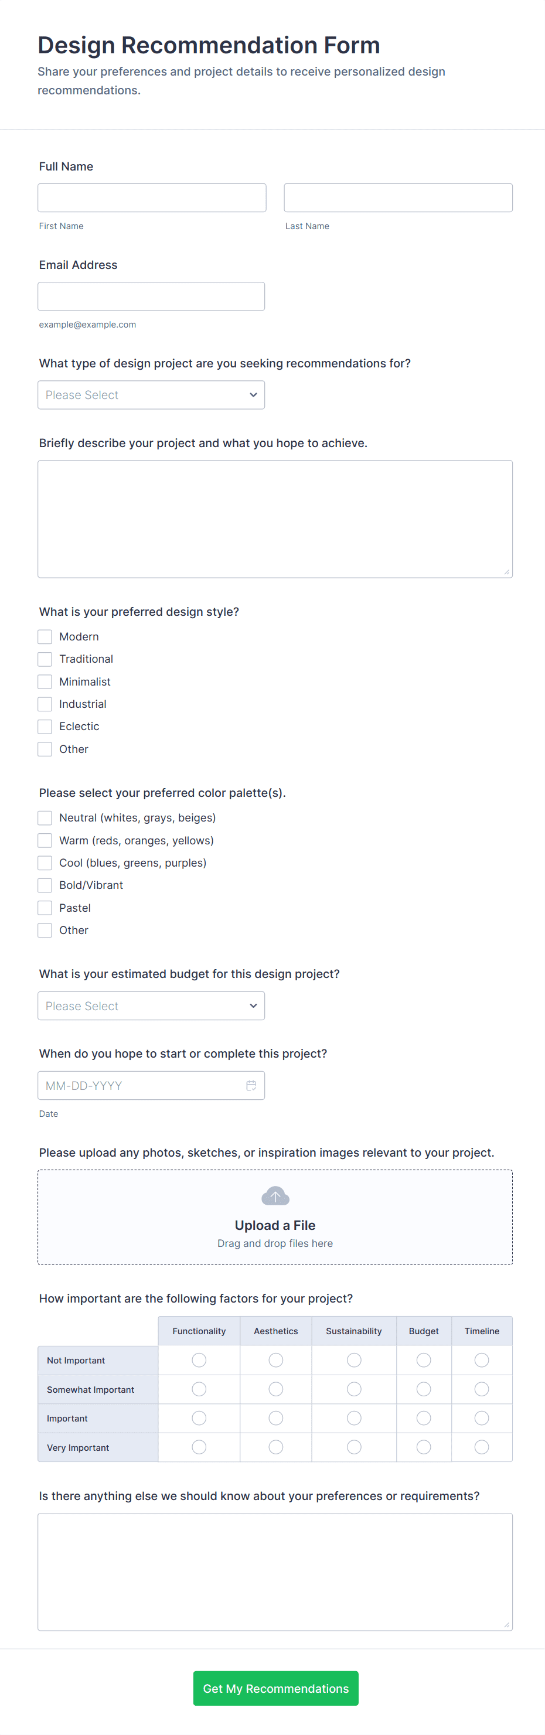This screenshot has height=1735, width=545.
Task: Click the project description text area
Action: point(275,519)
